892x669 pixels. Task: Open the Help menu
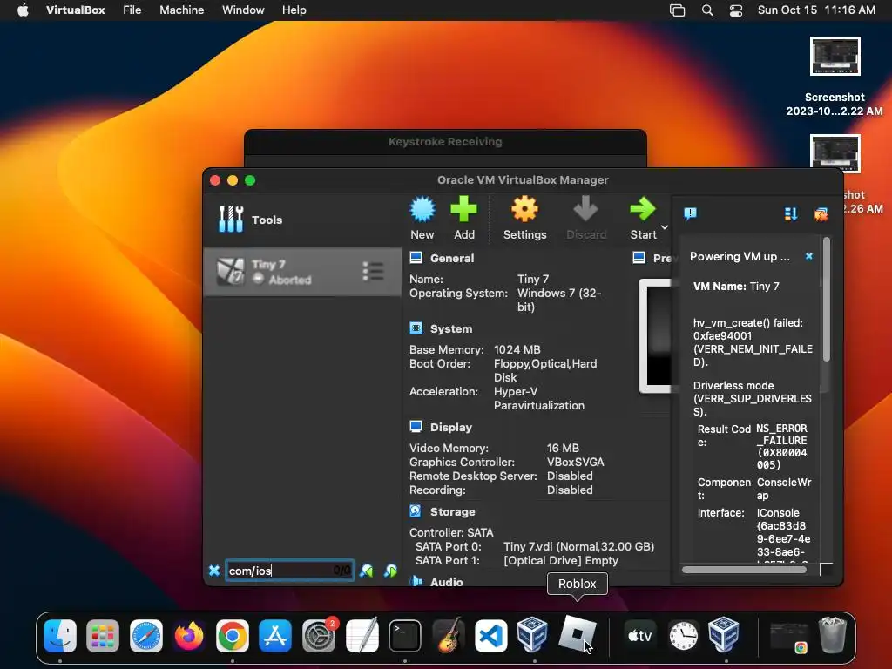point(294,10)
